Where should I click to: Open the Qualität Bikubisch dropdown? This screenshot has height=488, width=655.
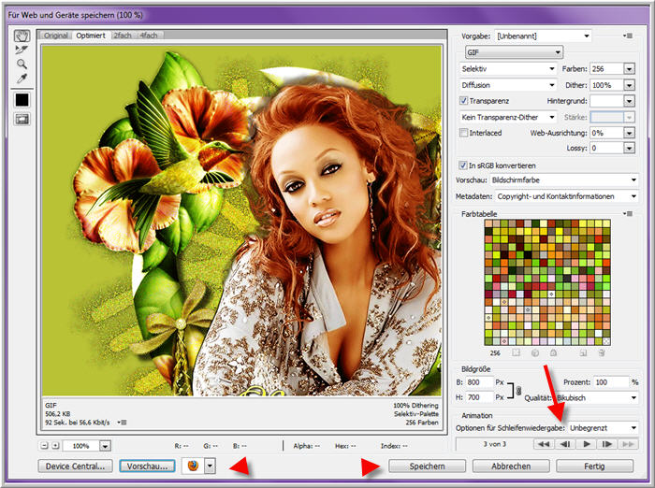point(597,398)
